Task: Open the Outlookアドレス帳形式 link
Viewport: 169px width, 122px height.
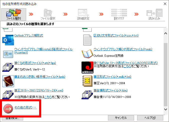Action: (x=29, y=35)
